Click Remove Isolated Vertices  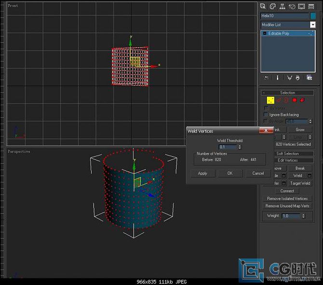(287, 198)
